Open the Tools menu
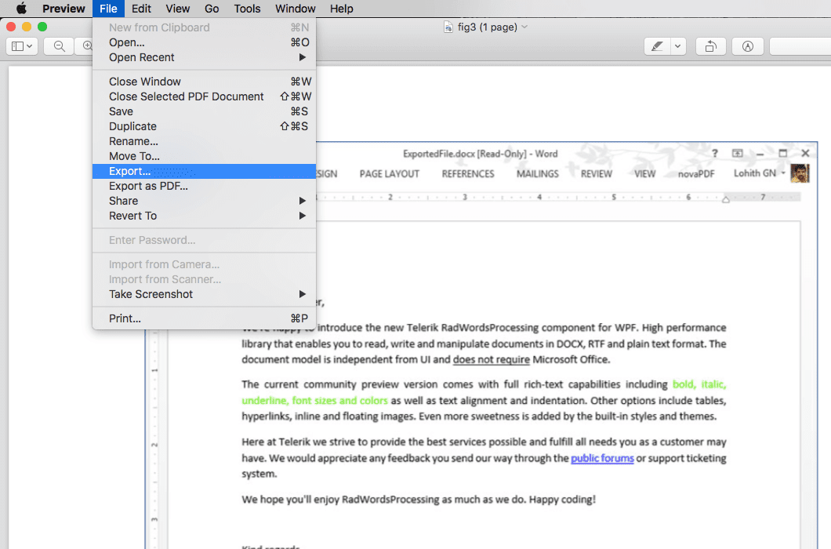Screen dimensions: 831x549 (x=247, y=9)
